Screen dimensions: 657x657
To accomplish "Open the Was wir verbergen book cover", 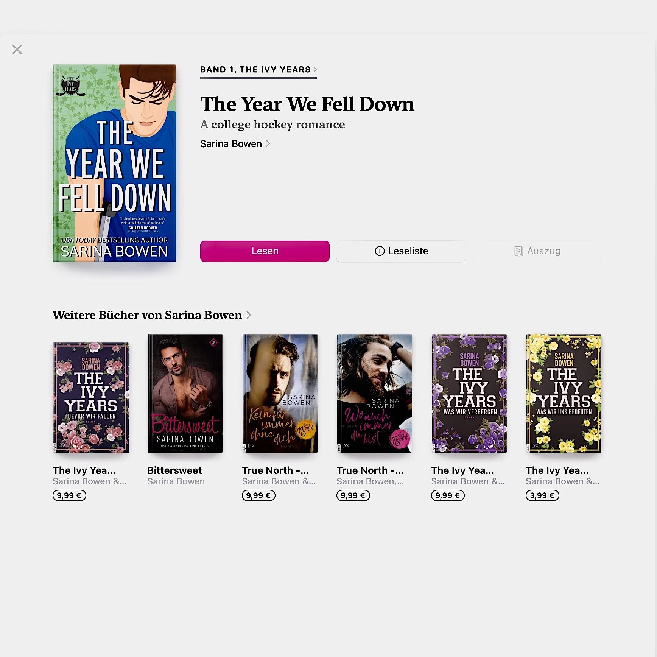I will pos(469,393).
